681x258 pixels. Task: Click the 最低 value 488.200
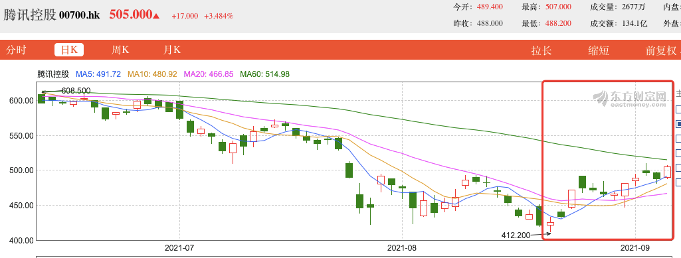(x=557, y=23)
